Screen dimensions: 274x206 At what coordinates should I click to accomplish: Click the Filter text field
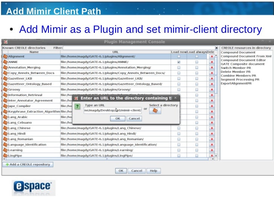click(x=139, y=48)
